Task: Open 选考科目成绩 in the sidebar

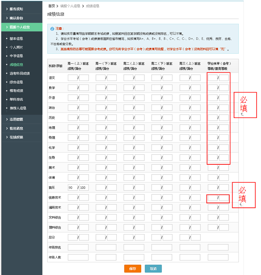Action: 20,73
